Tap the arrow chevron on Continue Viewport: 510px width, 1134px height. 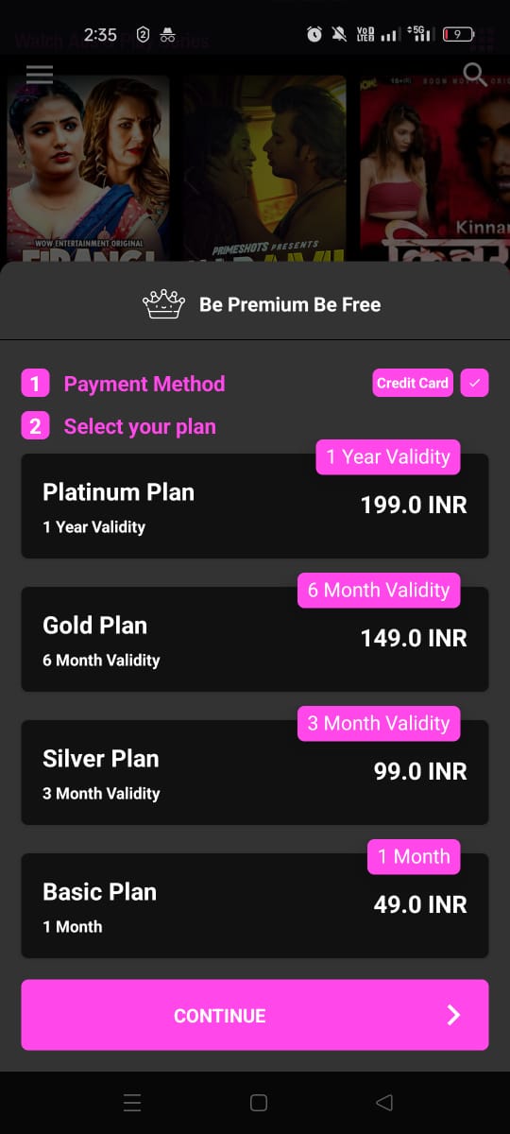tap(453, 1015)
